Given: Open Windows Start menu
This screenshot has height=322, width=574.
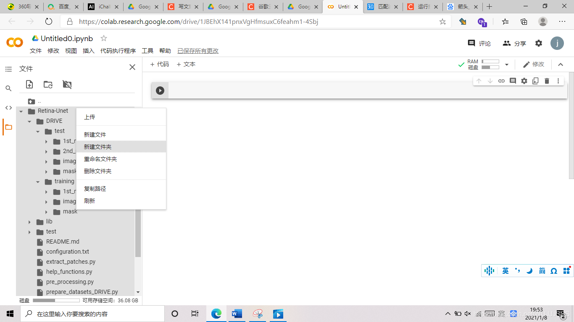Looking at the screenshot, I should click(x=10, y=314).
